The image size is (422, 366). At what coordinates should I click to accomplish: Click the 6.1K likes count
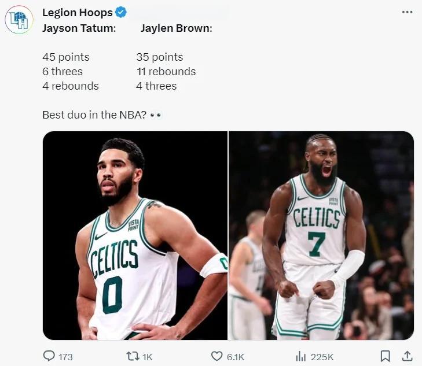(236, 357)
